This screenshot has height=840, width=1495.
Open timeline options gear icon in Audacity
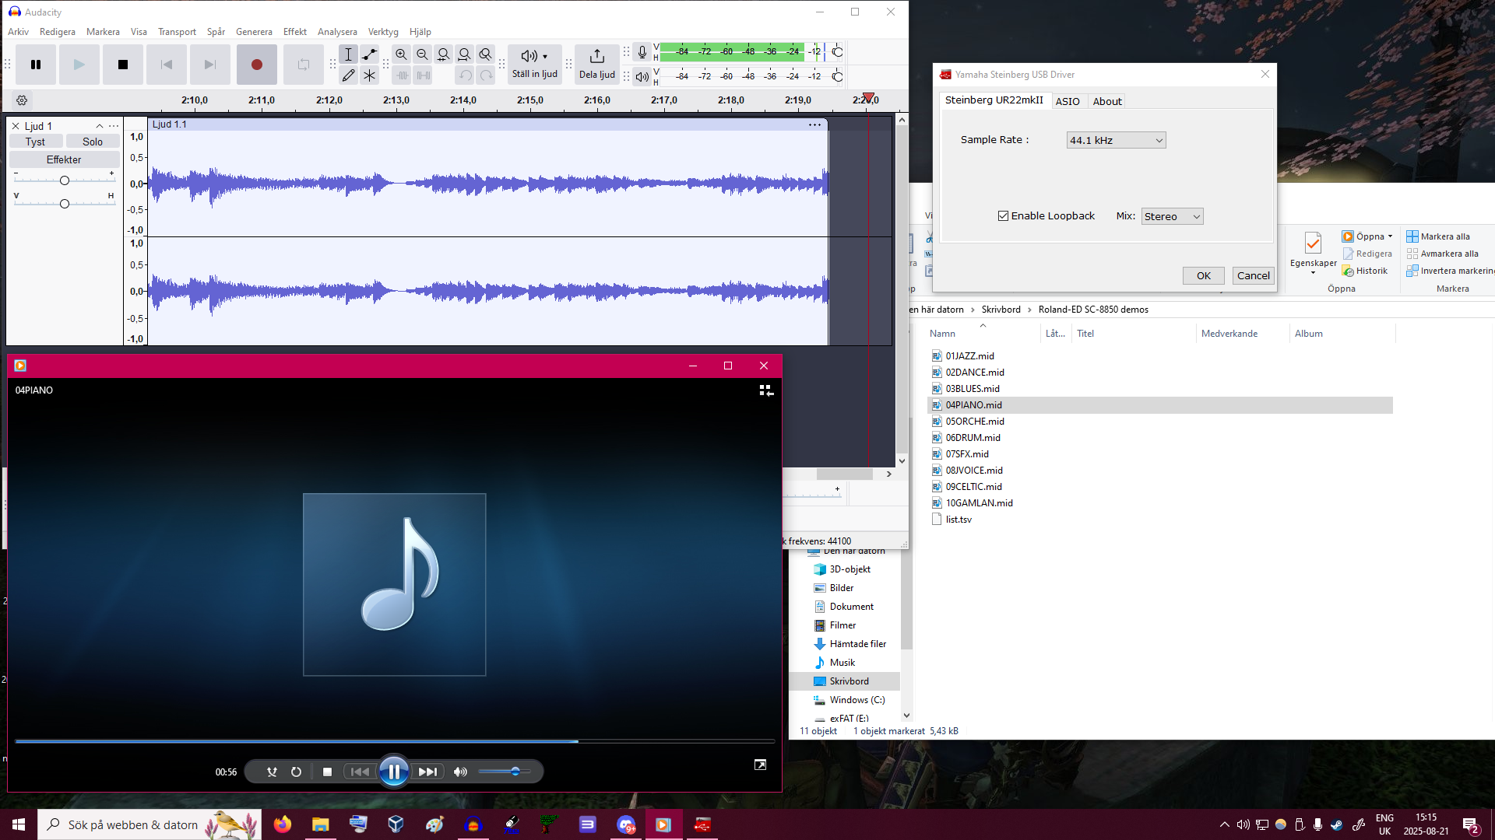coord(22,100)
